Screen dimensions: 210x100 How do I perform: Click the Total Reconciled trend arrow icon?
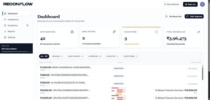199,32
